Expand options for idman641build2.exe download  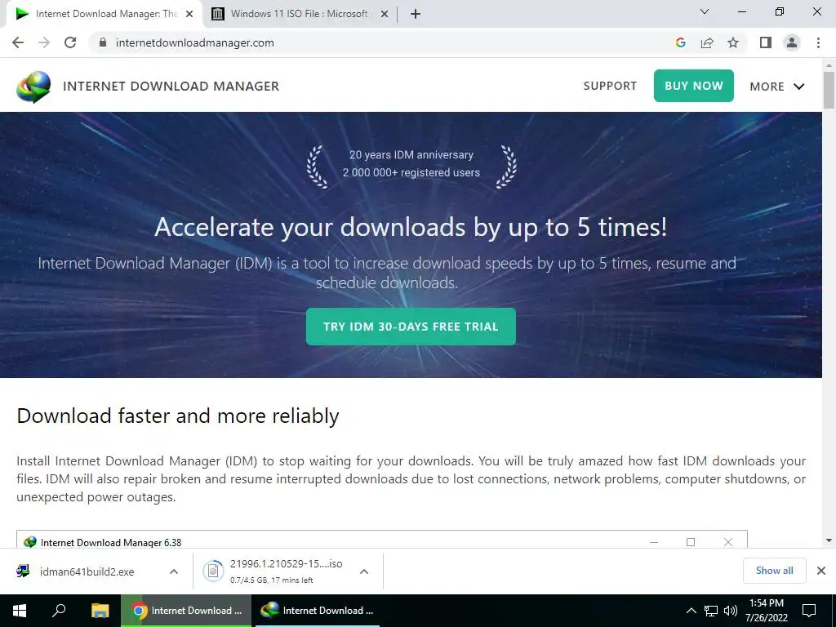[174, 571]
